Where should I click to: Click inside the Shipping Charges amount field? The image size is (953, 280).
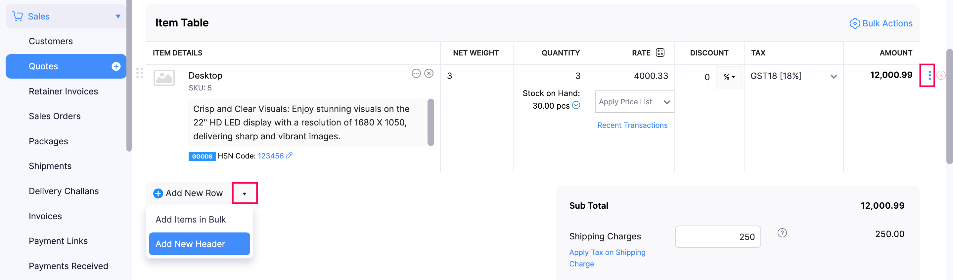click(717, 236)
